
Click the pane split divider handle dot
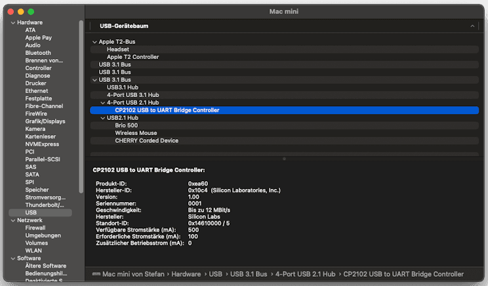[284, 159]
